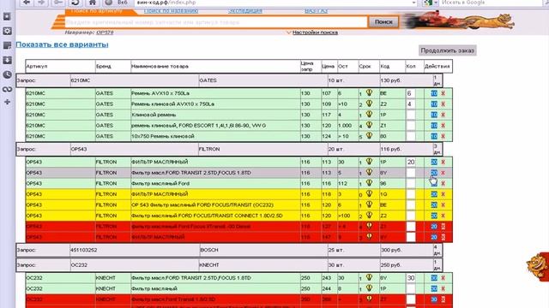Click the quantity field showing 20 in the FILTRON 1P row
The width and height of the screenshot is (549, 308).
[x=411, y=162]
